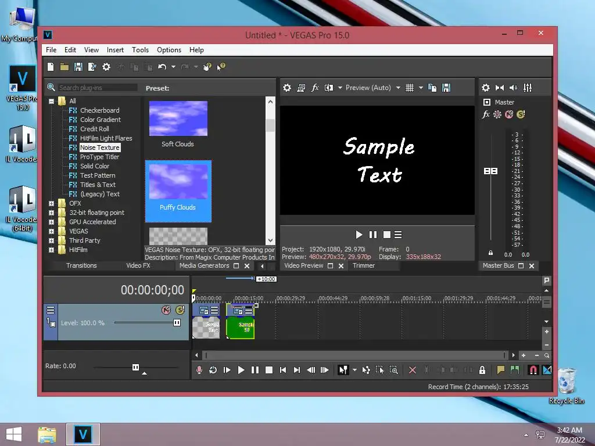Screen dimensions: 595x446
Task: Open split screen view dropdown arrow
Action: tap(340, 88)
